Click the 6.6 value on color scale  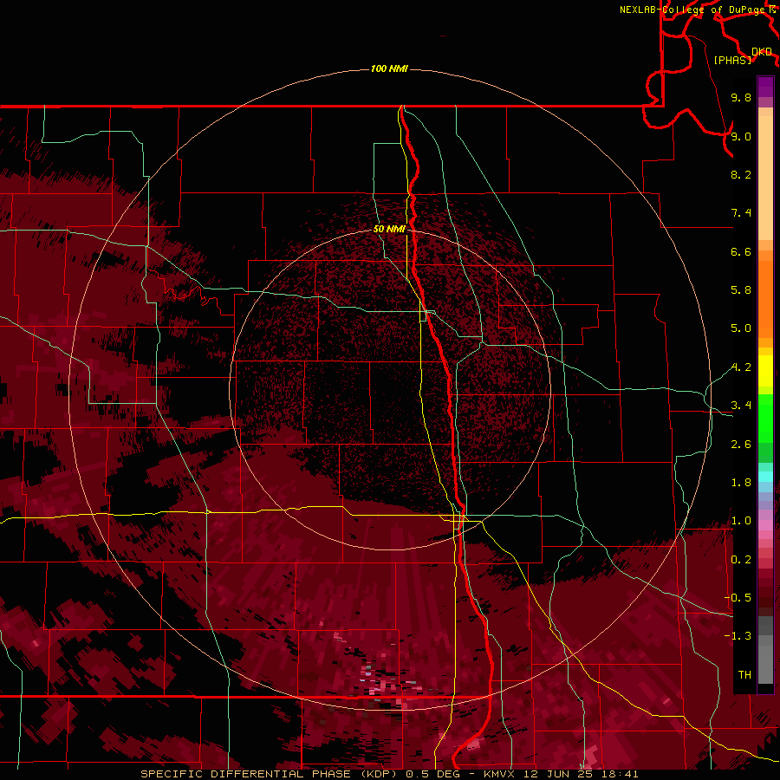(741, 251)
